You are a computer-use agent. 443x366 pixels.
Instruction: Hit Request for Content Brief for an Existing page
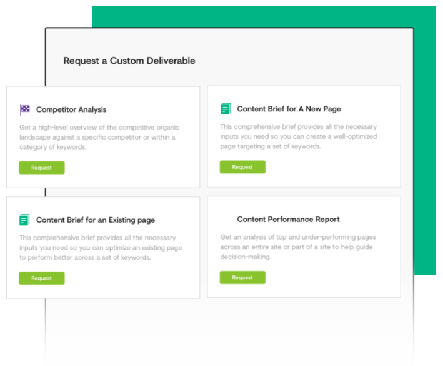pos(42,278)
